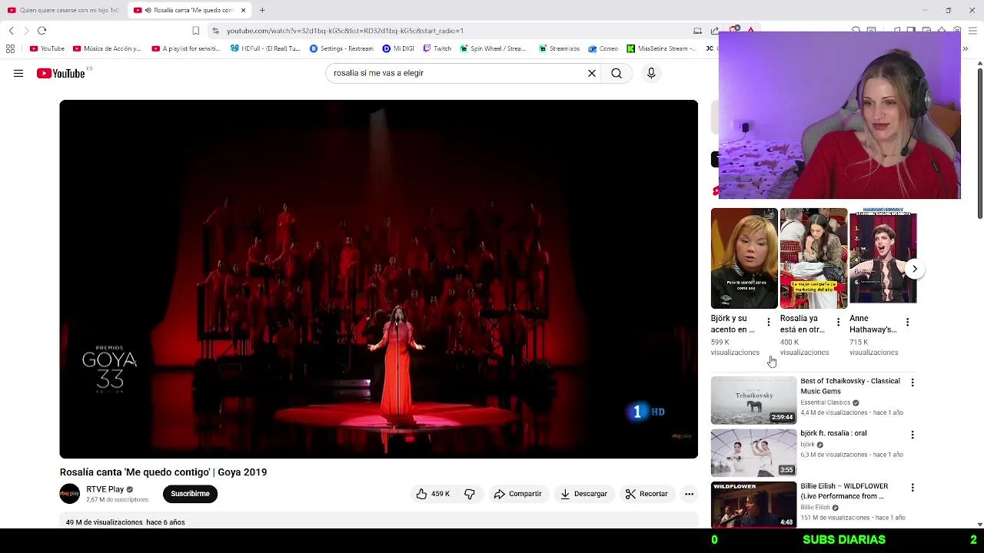This screenshot has width=984, height=553.
Task: Open the Spin Wheel bookmark
Action: (493, 48)
